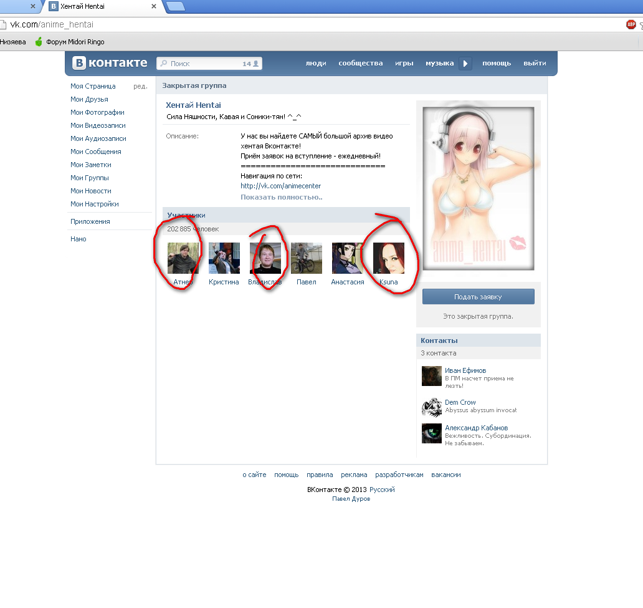Open Анастасия member avatar
This screenshot has height=608, width=643.
coord(347,258)
